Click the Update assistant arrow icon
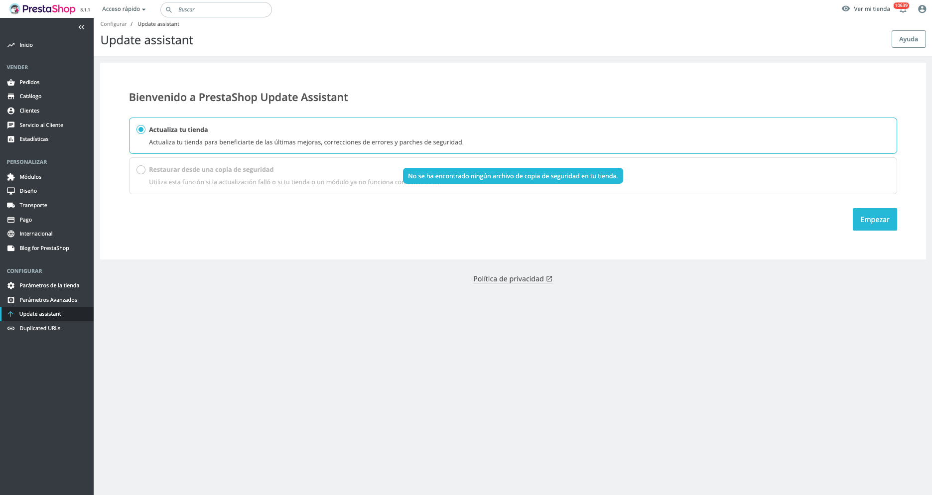The image size is (932, 495). pyautogui.click(x=10, y=314)
